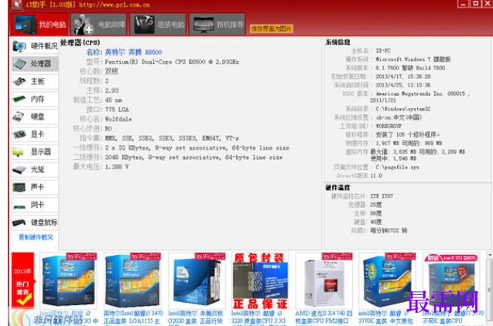Click the link Intel 奔腾双核 G2020 盒装
The image size is (493, 326).
pyautogui.click(x=196, y=317)
